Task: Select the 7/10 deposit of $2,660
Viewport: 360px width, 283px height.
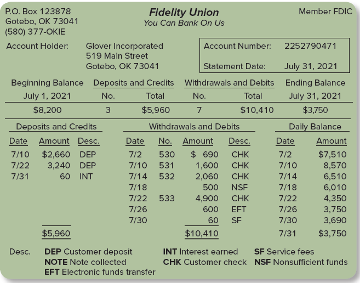Action: [x=56, y=155]
